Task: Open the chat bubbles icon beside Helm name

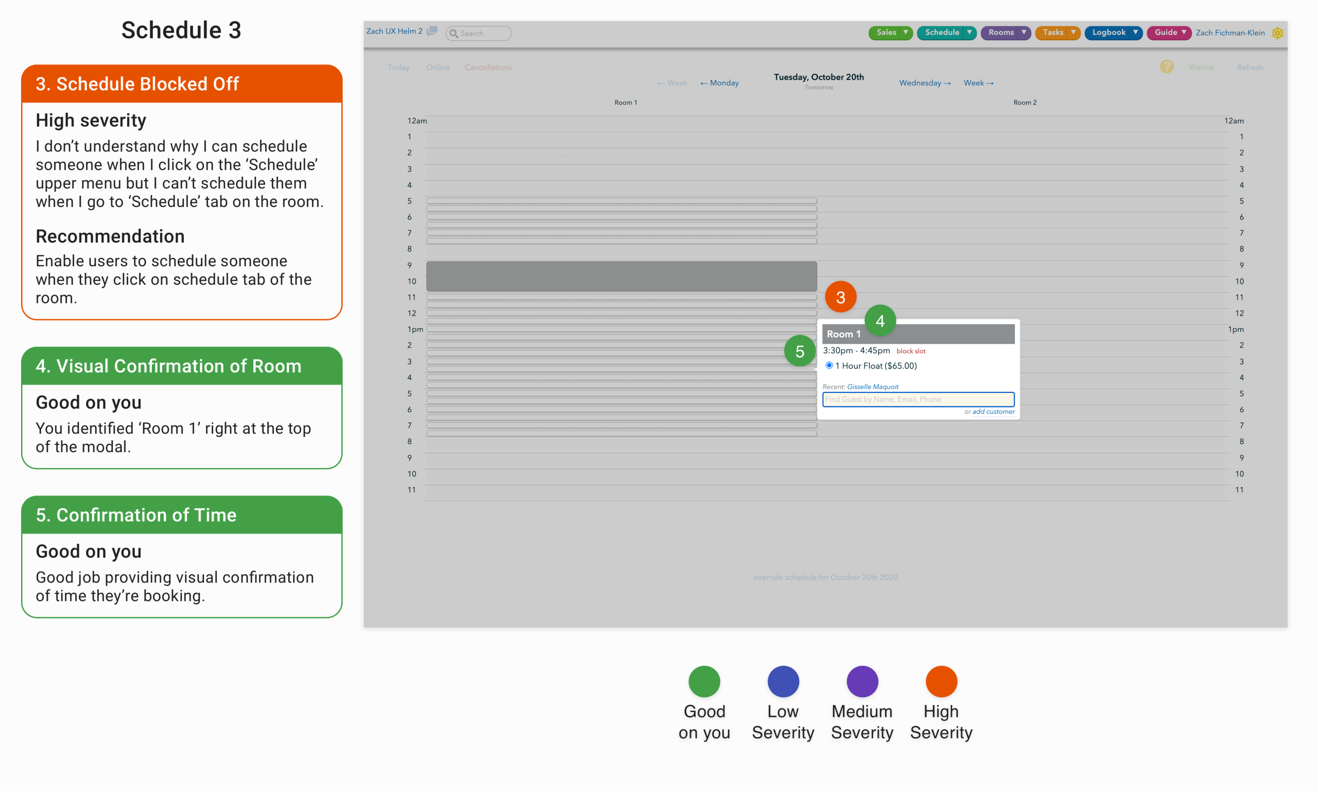Action: tap(432, 31)
